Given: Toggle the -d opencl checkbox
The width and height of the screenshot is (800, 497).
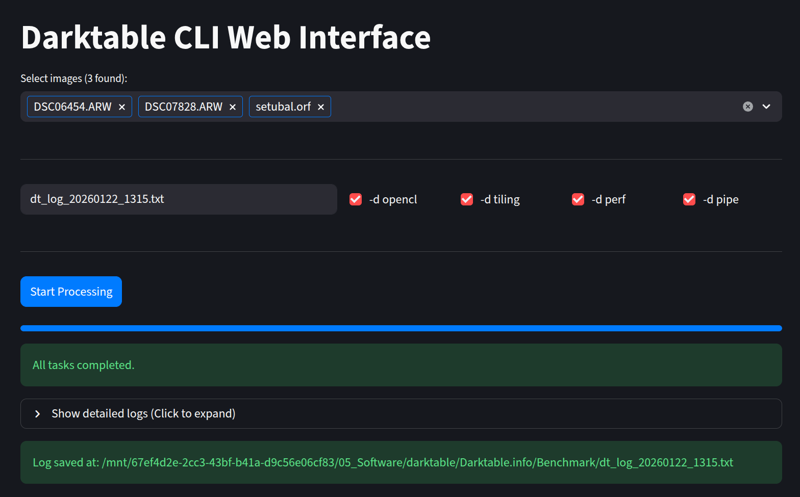Looking at the screenshot, I should pyautogui.click(x=356, y=199).
